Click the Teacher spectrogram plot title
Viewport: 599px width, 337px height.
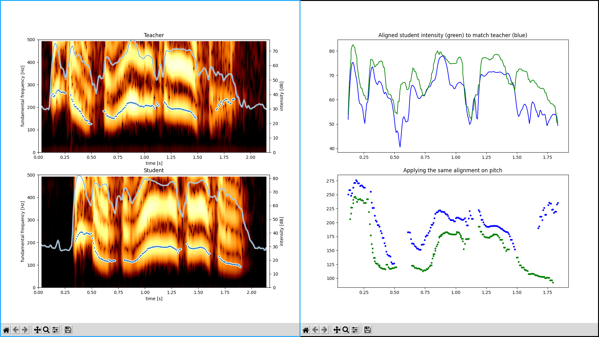click(153, 35)
